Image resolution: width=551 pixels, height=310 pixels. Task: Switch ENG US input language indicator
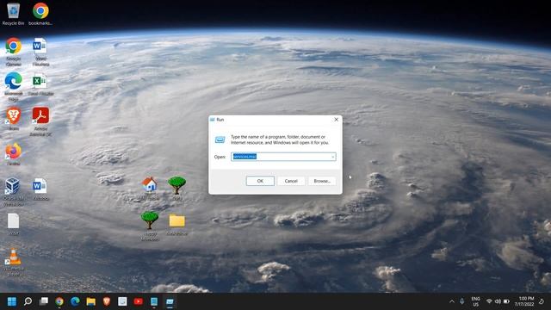(x=476, y=301)
